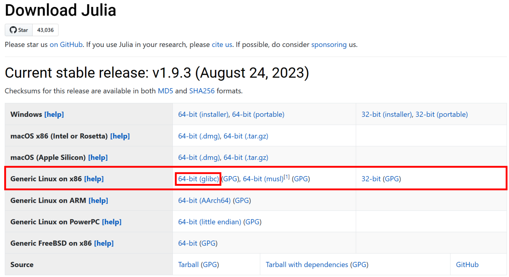
Task: Open GPG signature for FreeBSD build
Action: point(208,244)
